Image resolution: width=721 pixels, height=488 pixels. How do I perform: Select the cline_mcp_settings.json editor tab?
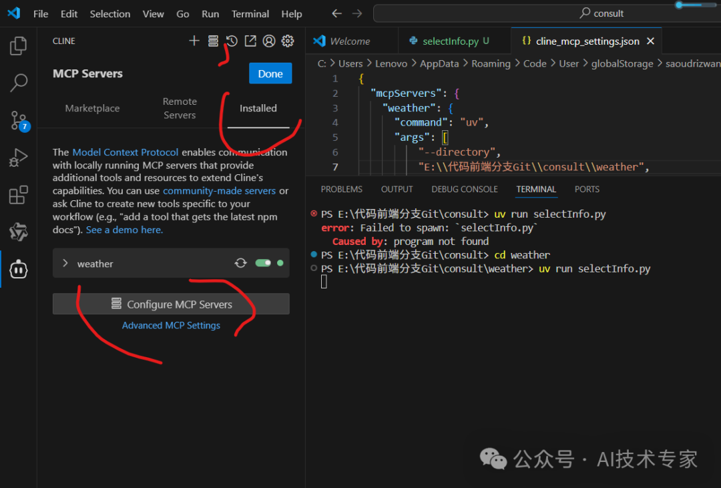[x=587, y=41]
